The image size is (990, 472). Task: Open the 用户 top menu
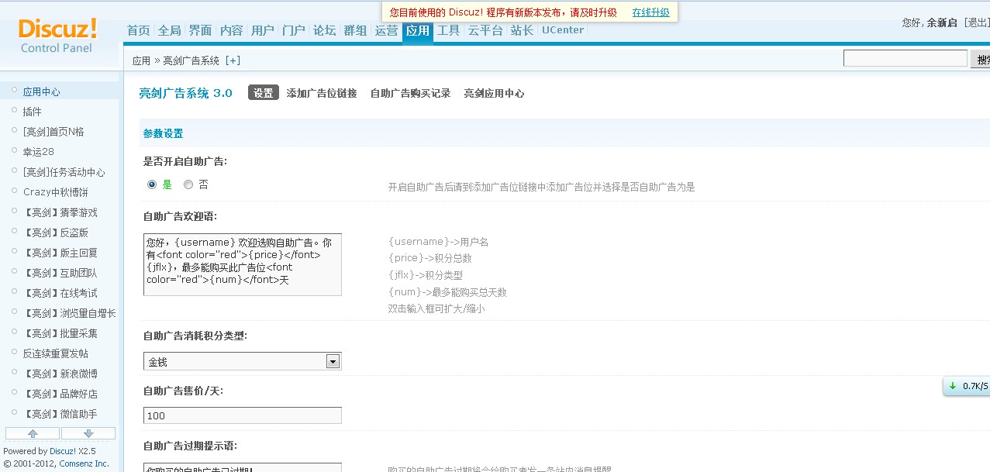[x=263, y=30]
